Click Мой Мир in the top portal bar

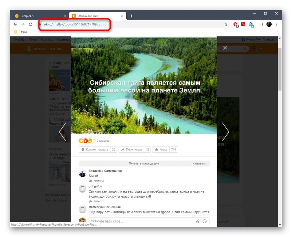coord(47,40)
